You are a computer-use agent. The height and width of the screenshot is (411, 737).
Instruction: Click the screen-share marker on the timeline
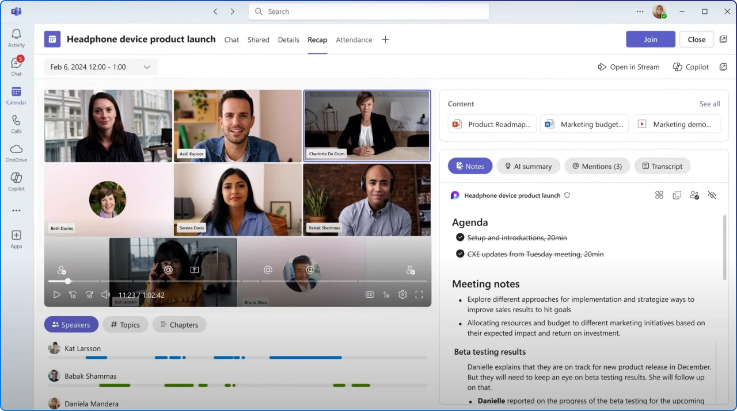pos(195,270)
